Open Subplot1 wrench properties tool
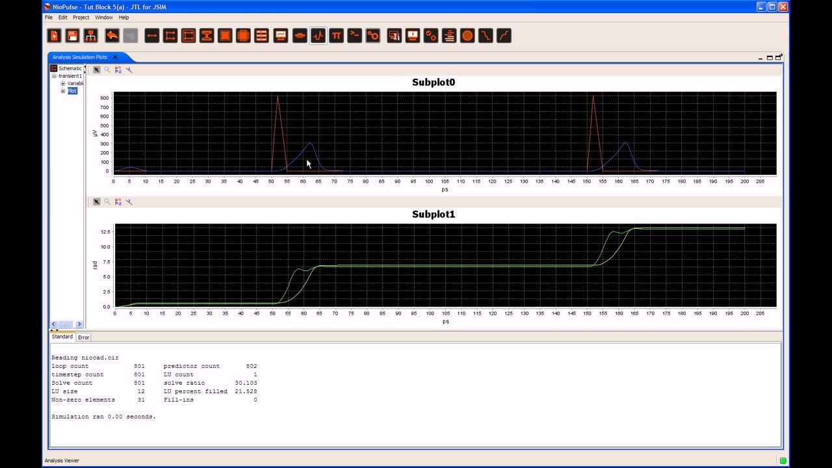This screenshot has width=832, height=468. click(129, 201)
